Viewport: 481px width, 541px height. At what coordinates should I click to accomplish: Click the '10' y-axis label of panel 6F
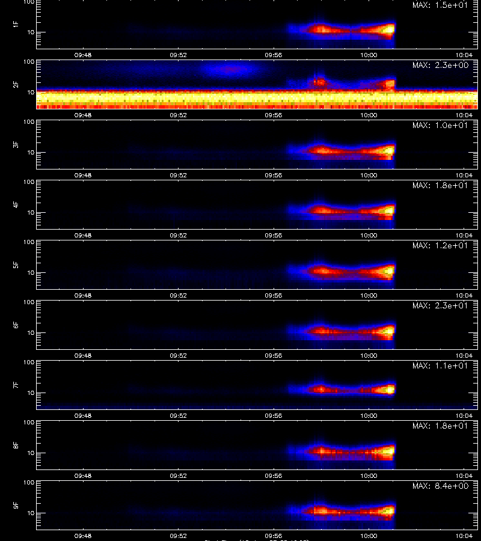point(31,333)
